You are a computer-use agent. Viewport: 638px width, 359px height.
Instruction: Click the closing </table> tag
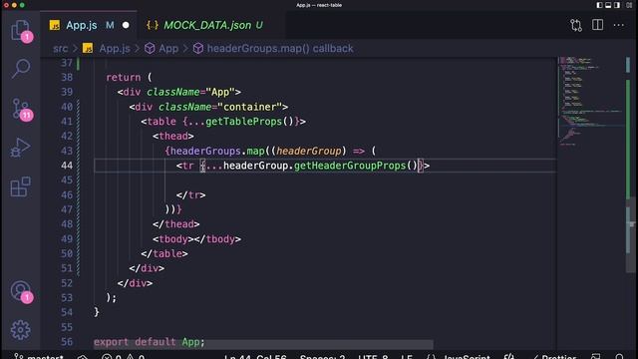pyautogui.click(x=164, y=253)
